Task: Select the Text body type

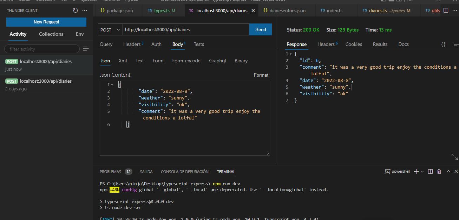Action: tap(140, 61)
